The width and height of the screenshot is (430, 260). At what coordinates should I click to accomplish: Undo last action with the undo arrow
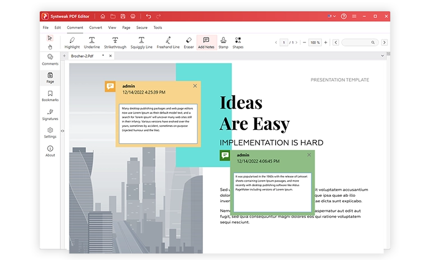(148, 16)
